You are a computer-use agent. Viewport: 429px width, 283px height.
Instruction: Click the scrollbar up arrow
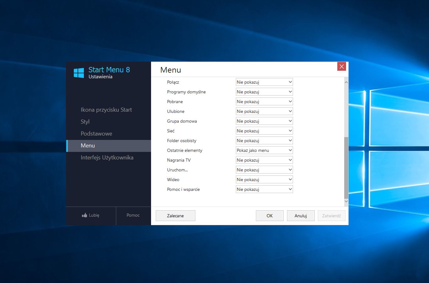(346, 82)
